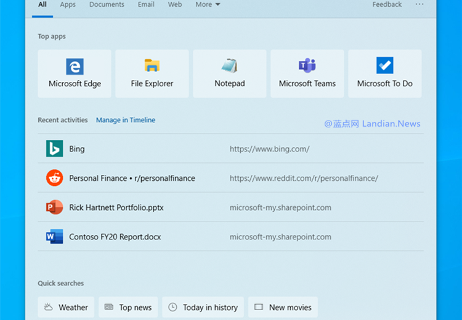Click the Bing logo icon
The width and height of the screenshot is (462, 320).
54,148
